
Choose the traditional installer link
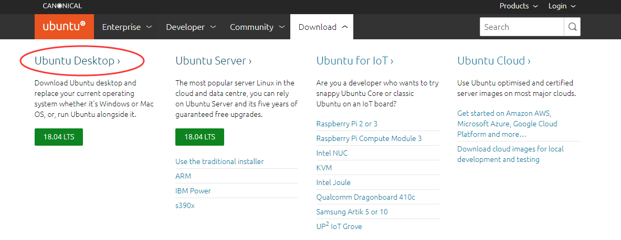(219, 161)
